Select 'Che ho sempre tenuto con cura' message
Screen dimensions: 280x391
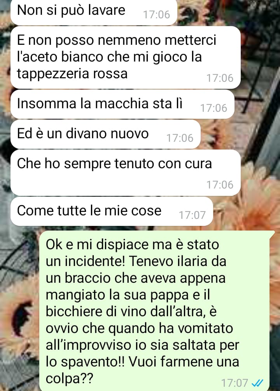pyautogui.click(x=125, y=173)
